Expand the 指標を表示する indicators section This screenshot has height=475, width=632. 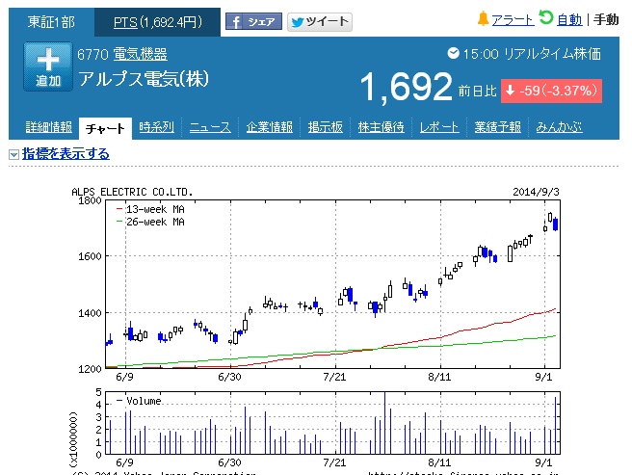coord(66,154)
